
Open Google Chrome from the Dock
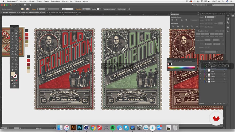pos(93,128)
